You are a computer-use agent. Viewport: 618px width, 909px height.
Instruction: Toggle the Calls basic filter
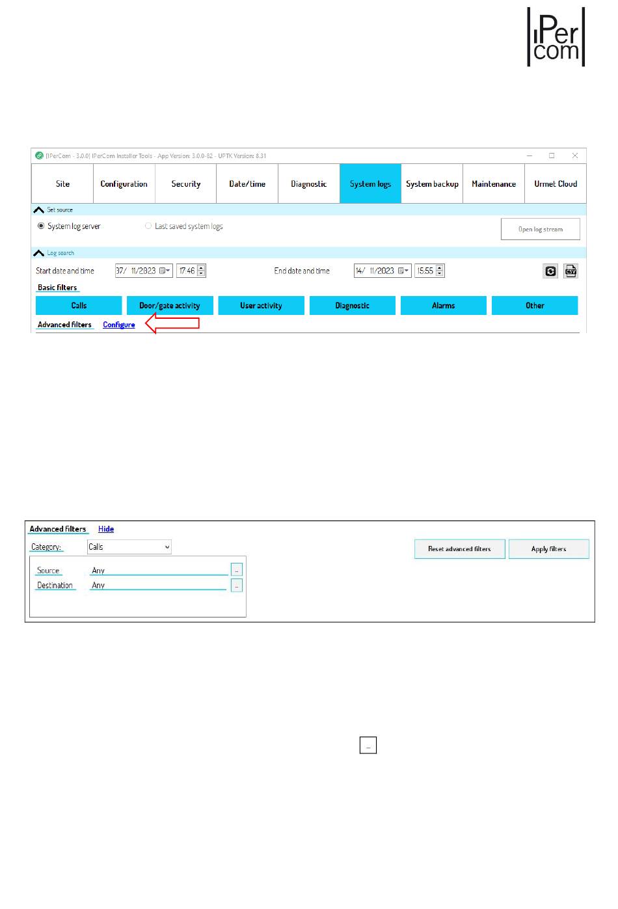(x=79, y=306)
